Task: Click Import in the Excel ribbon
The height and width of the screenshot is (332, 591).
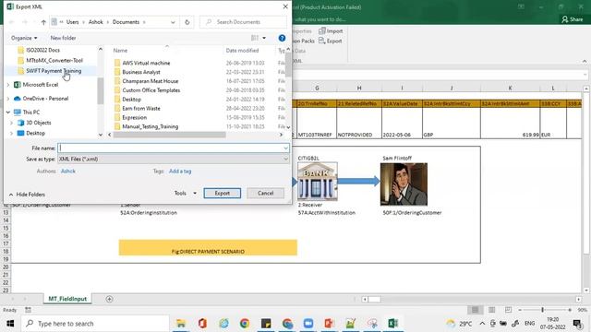Action: tap(331, 31)
